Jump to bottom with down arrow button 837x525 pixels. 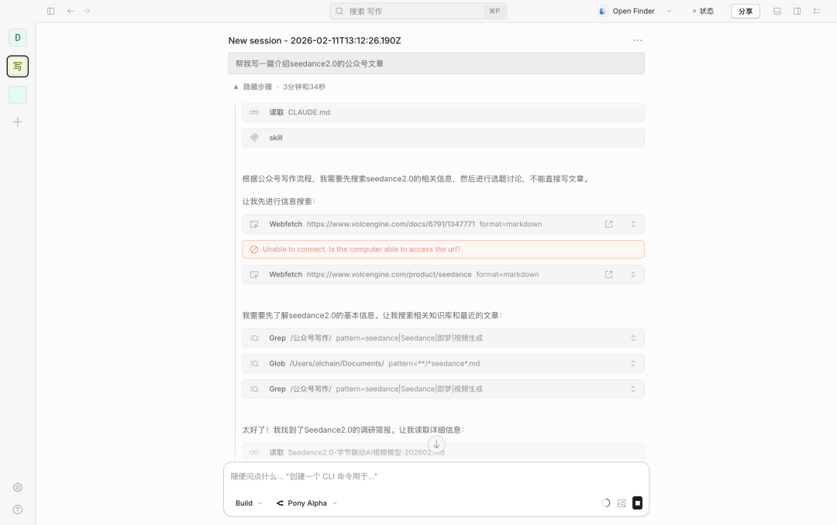[436, 444]
